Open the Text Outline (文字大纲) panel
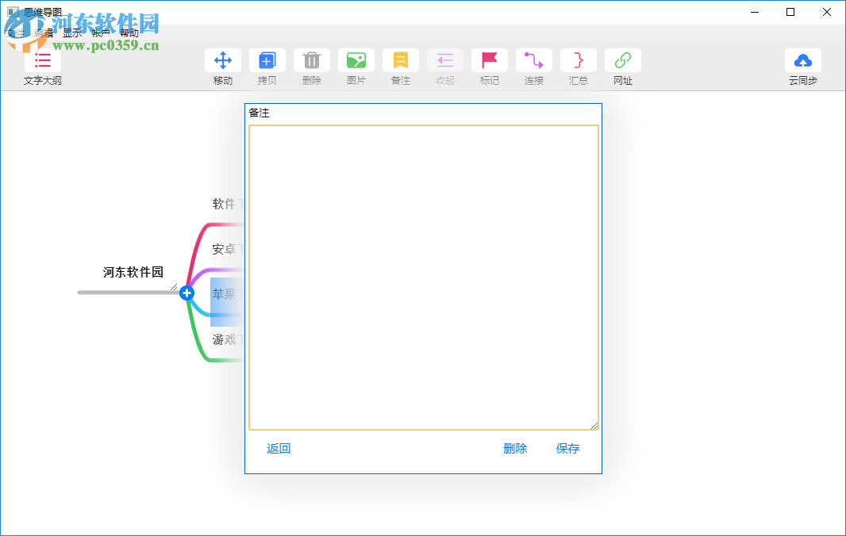Viewport: 846px width, 536px height. pos(42,60)
